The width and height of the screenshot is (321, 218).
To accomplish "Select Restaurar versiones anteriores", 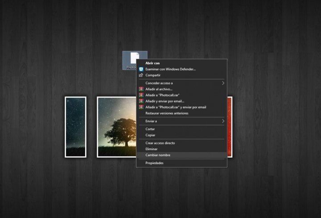I will pos(181,113).
